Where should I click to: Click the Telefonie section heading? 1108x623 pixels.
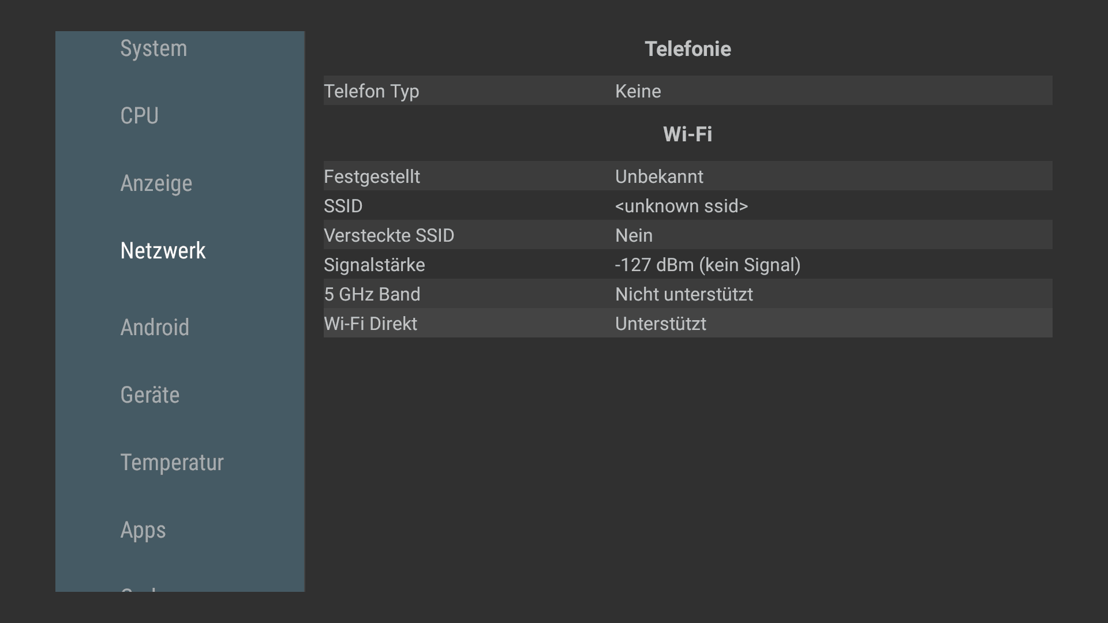click(x=688, y=49)
